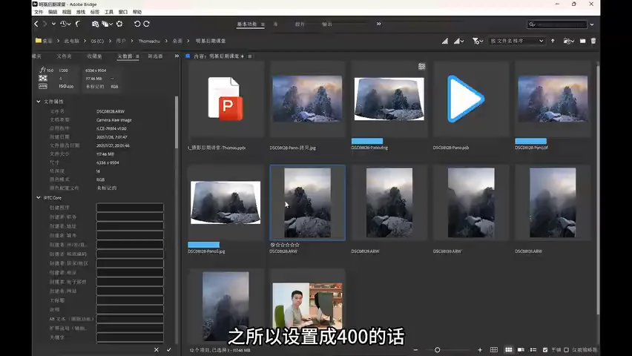
Task: Switch to list view icon
Action: pyautogui.click(x=533, y=350)
